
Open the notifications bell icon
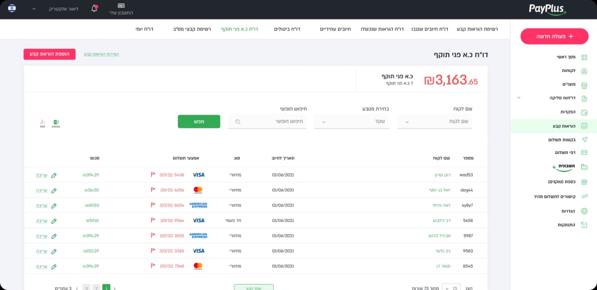95,8
